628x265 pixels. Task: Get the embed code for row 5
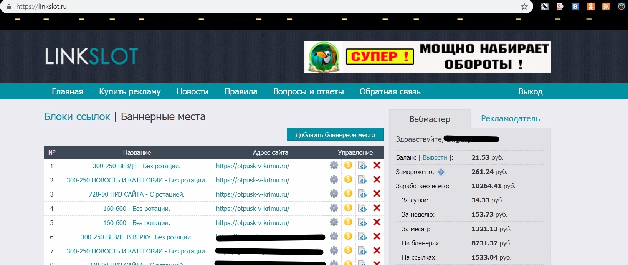(362, 222)
